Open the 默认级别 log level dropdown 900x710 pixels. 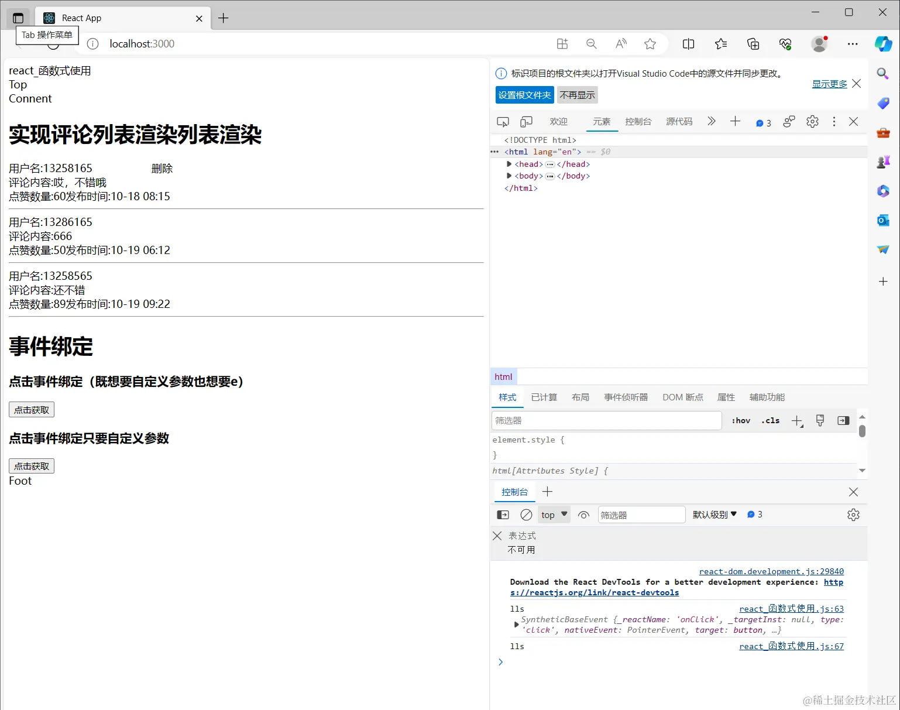click(x=714, y=515)
